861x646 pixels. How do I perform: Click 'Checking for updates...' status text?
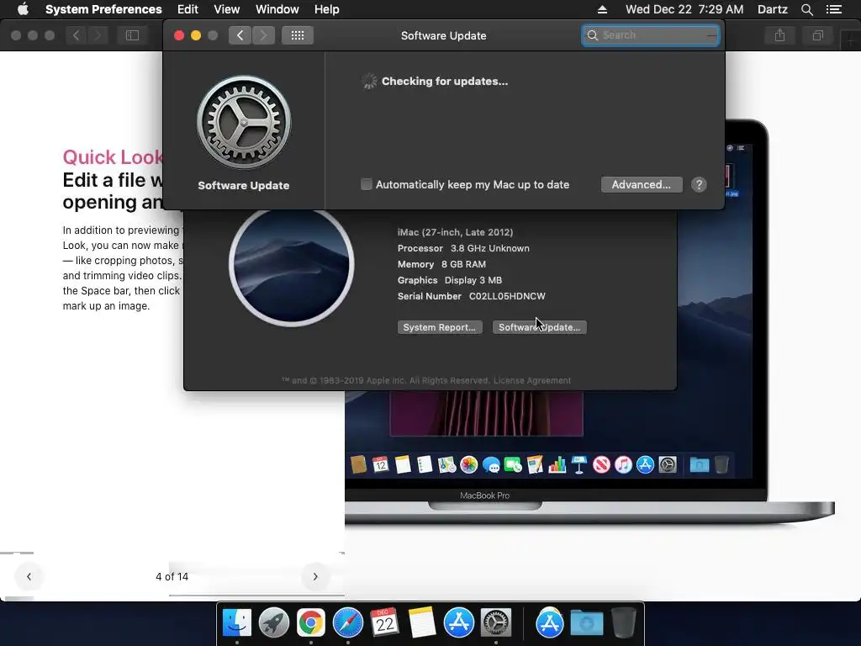coord(445,82)
